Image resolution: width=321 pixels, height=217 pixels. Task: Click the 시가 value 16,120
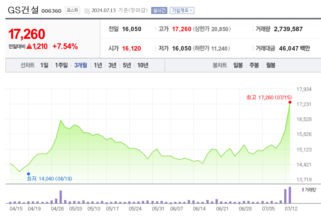pos(132,48)
